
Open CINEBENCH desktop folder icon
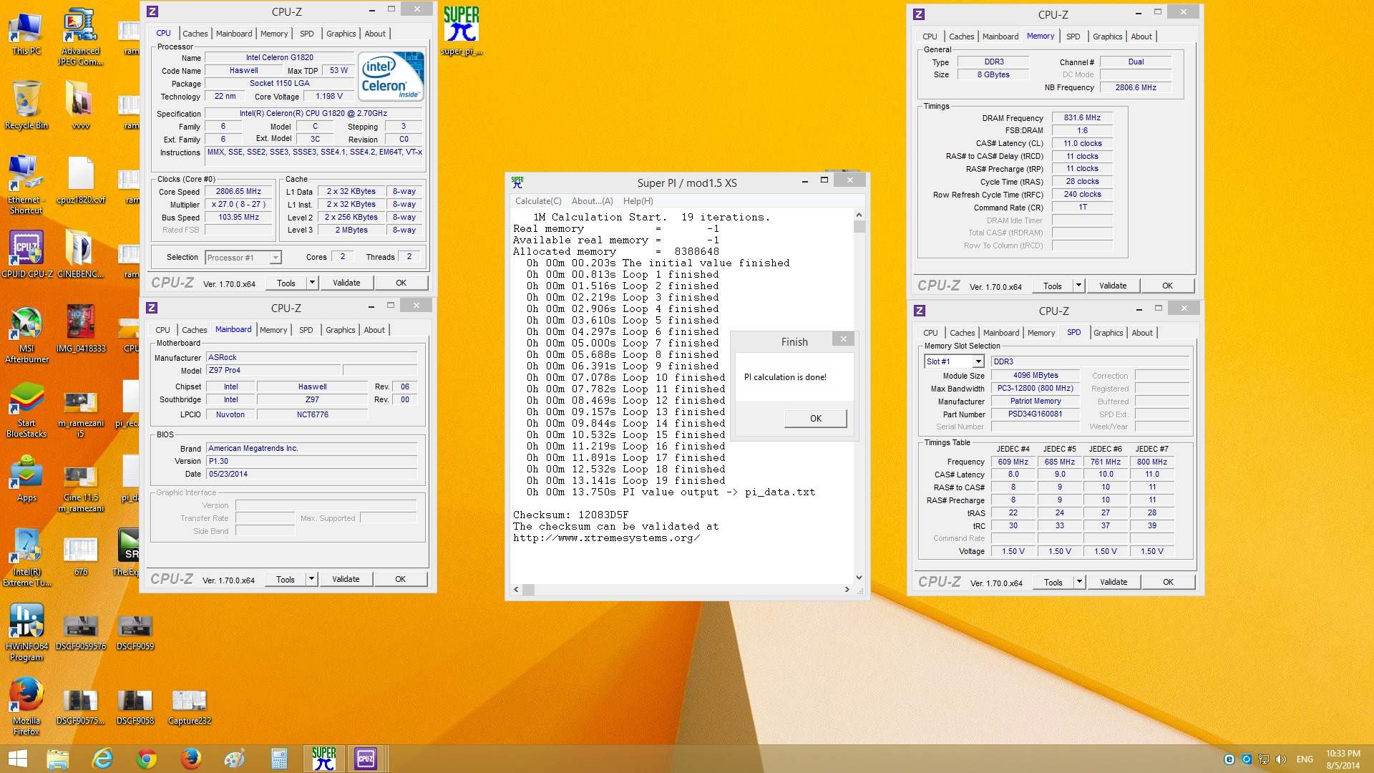pyautogui.click(x=80, y=254)
